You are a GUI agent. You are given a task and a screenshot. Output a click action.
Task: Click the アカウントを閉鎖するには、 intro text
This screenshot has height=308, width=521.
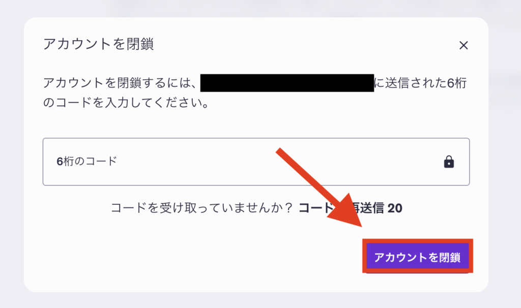coord(120,83)
